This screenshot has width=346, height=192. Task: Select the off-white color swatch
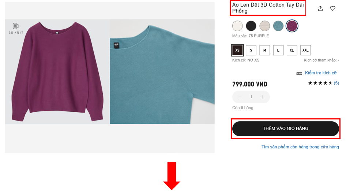pos(237,26)
